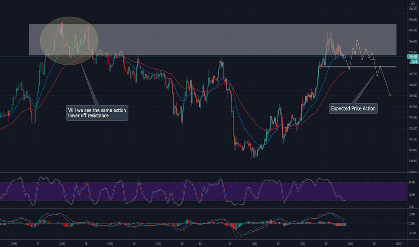Click date label 18 on time axis
The width and height of the screenshot is (419, 247).
tap(86, 243)
